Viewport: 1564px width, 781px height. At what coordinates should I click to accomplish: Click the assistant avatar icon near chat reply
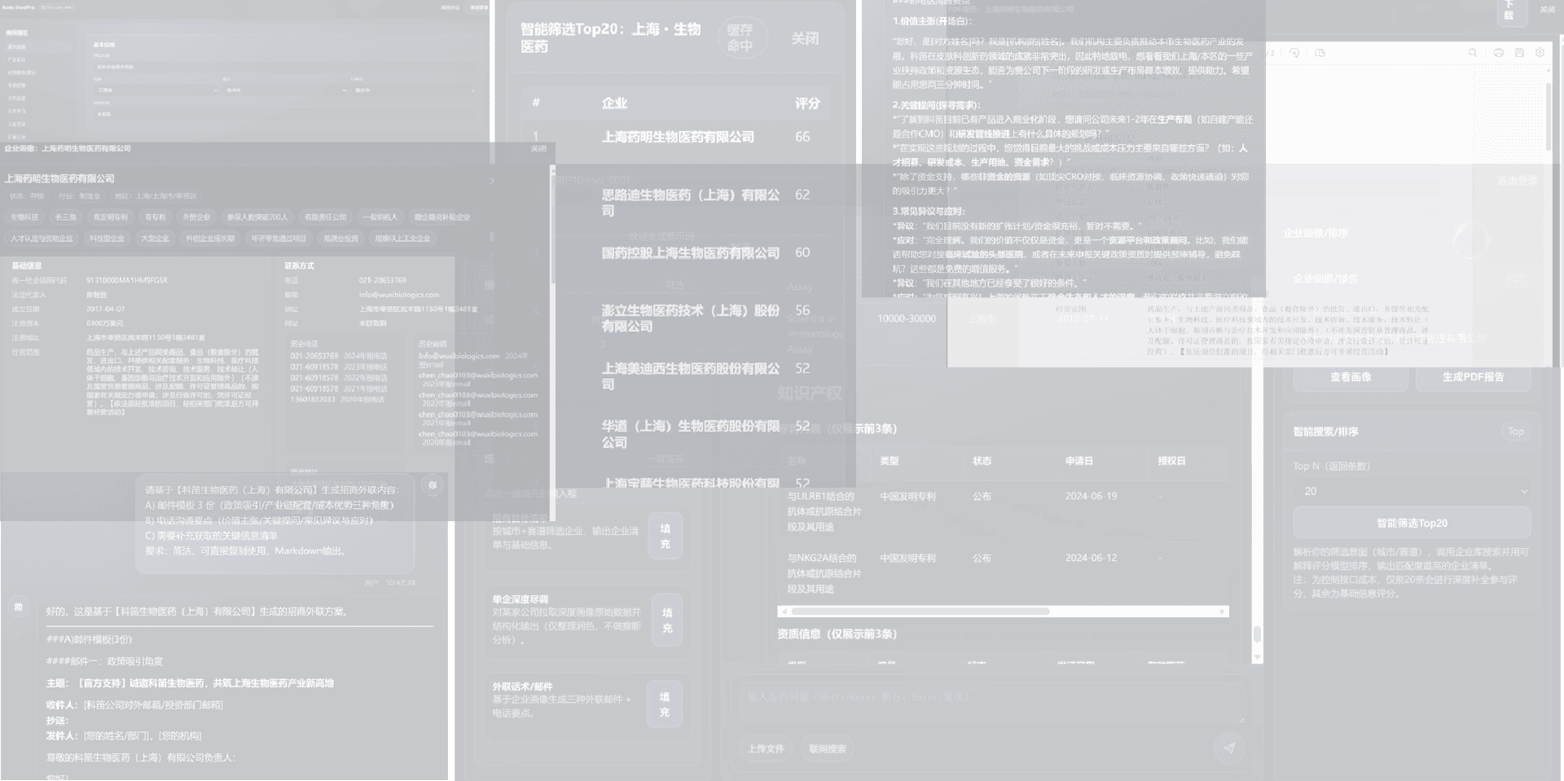tap(18, 606)
